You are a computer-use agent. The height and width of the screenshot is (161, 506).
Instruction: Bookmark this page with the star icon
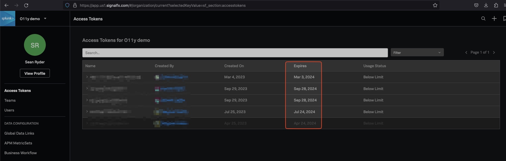(x=435, y=5)
